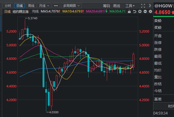Expand the 月线 period dropdown
Image resolution: width=174 pixels, height=117 pixels.
43,6
